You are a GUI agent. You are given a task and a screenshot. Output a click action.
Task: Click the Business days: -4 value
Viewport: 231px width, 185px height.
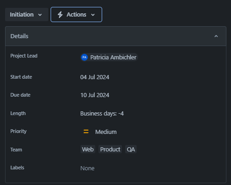[102, 114]
